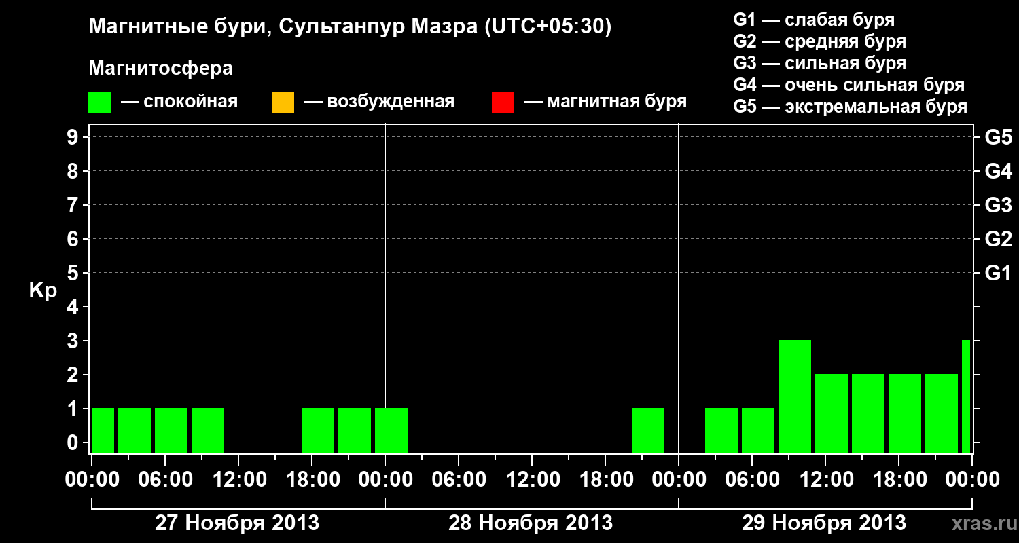Click the 'G1' label on right axis
Screen dimensions: 1019x543
999,274
